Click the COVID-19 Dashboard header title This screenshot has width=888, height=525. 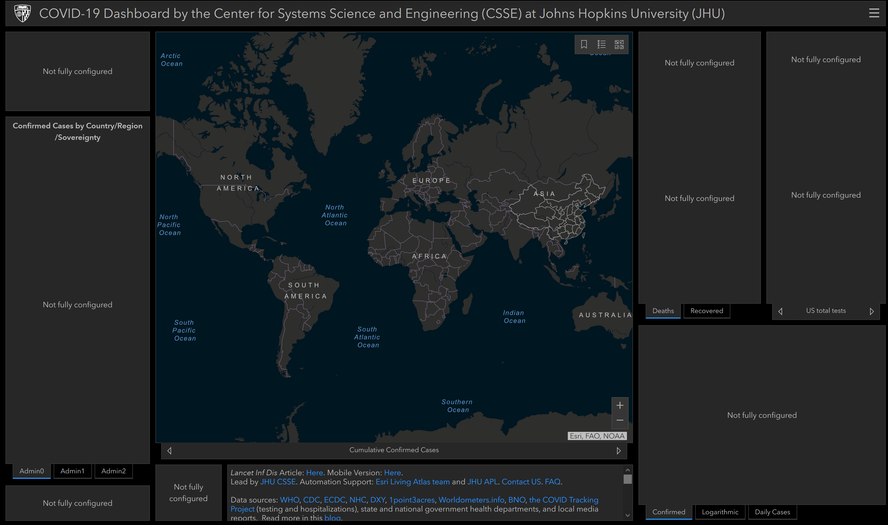pyautogui.click(x=382, y=13)
